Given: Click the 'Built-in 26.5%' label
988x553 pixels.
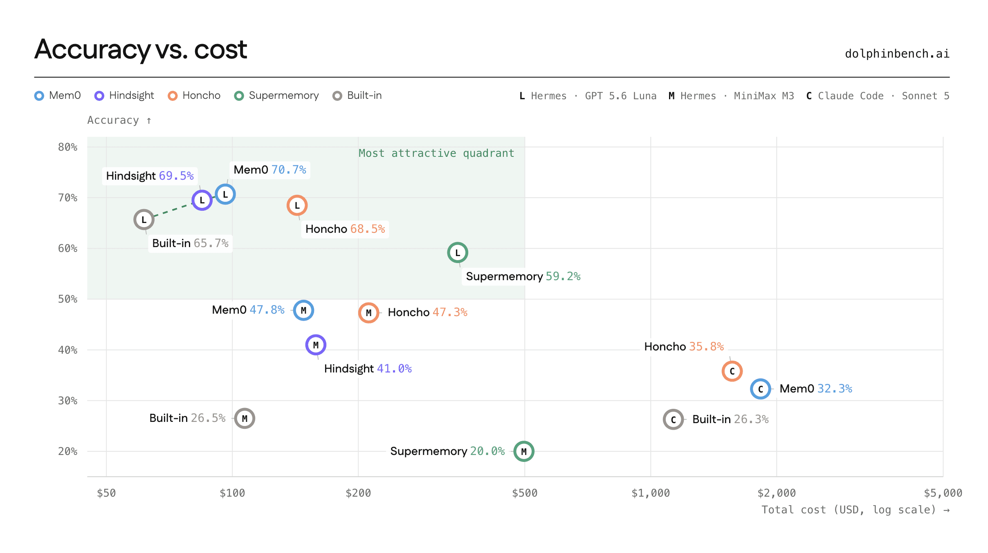Looking at the screenshot, I should pyautogui.click(x=187, y=418).
